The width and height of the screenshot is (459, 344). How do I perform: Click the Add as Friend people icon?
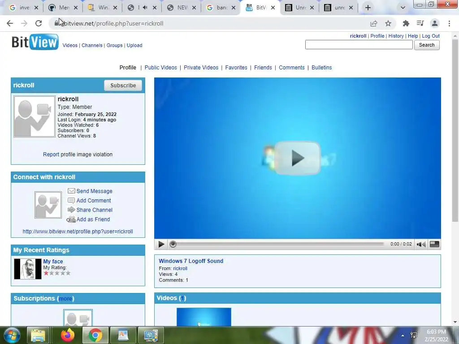pos(71,219)
